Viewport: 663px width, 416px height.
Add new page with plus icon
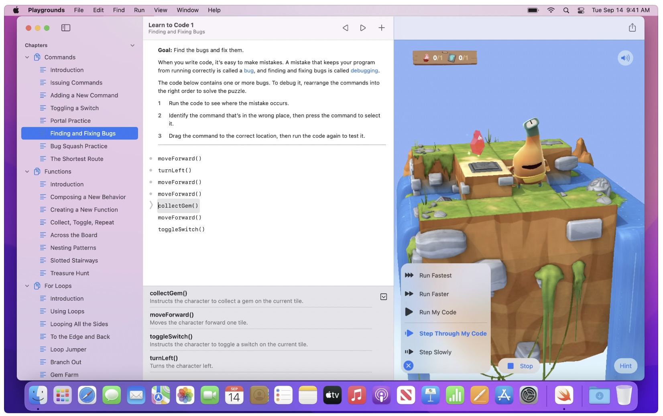tap(382, 28)
